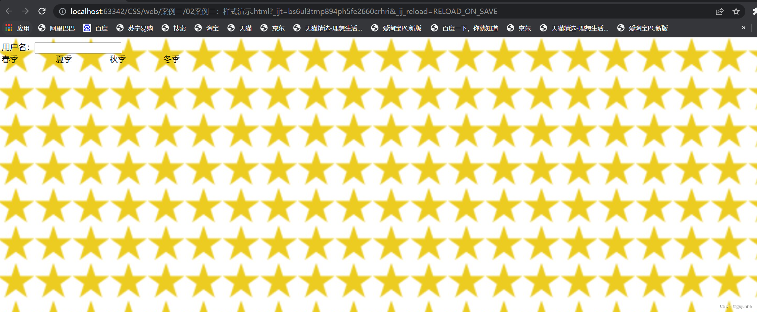
Task: Bookmark this page with the star icon
Action: (x=736, y=12)
